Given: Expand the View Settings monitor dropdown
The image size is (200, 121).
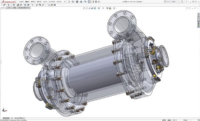Looking at the screenshot, I should (x=114, y=8).
